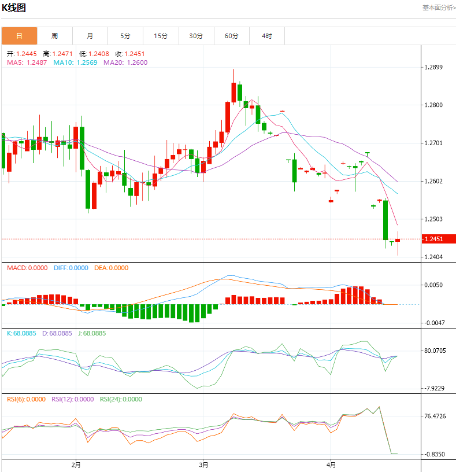The image size is (456, 472).
Task: Click the 2月 marker on time axis
Action: click(76, 464)
